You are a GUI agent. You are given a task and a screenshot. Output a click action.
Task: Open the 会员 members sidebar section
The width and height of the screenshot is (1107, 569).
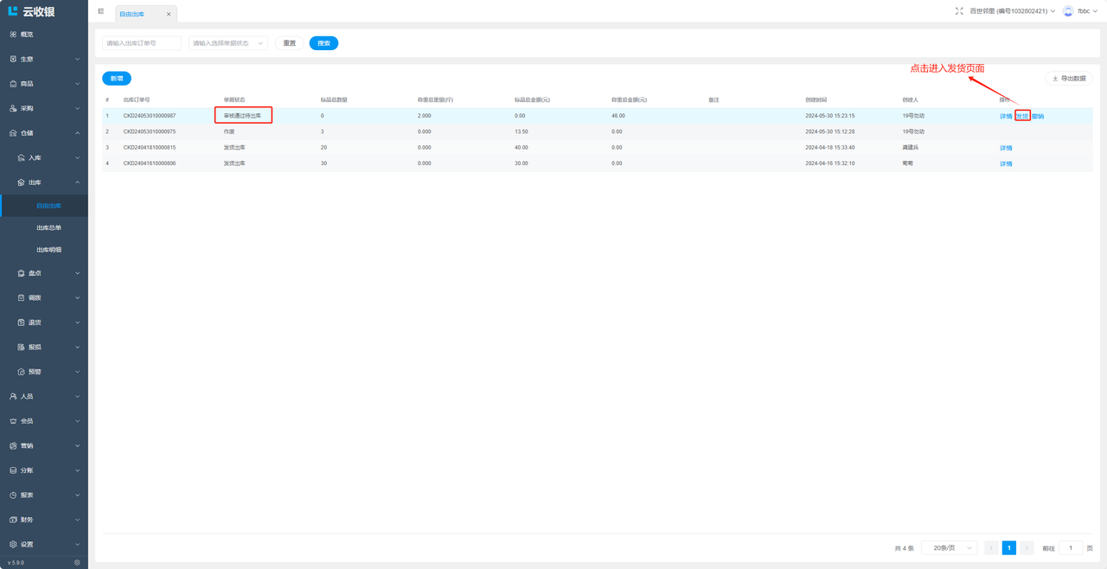click(x=27, y=421)
